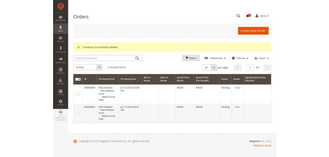
Task: Open the System sidebar menu
Action: pos(61,102)
